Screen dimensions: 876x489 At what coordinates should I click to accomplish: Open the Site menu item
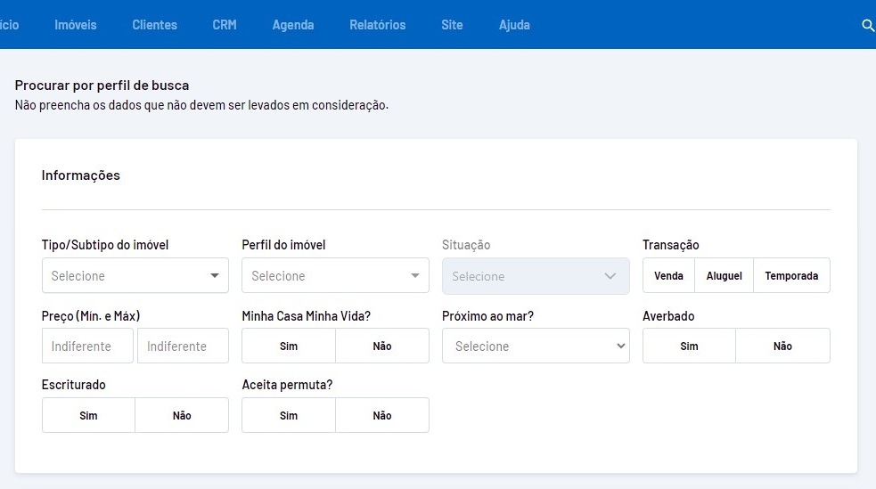(x=452, y=25)
